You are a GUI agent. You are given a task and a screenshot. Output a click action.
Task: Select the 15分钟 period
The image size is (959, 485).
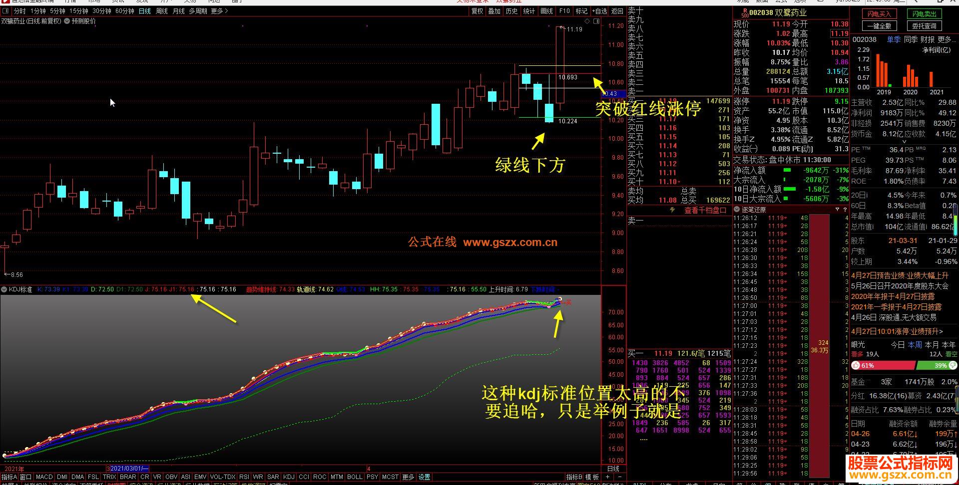(79, 11)
